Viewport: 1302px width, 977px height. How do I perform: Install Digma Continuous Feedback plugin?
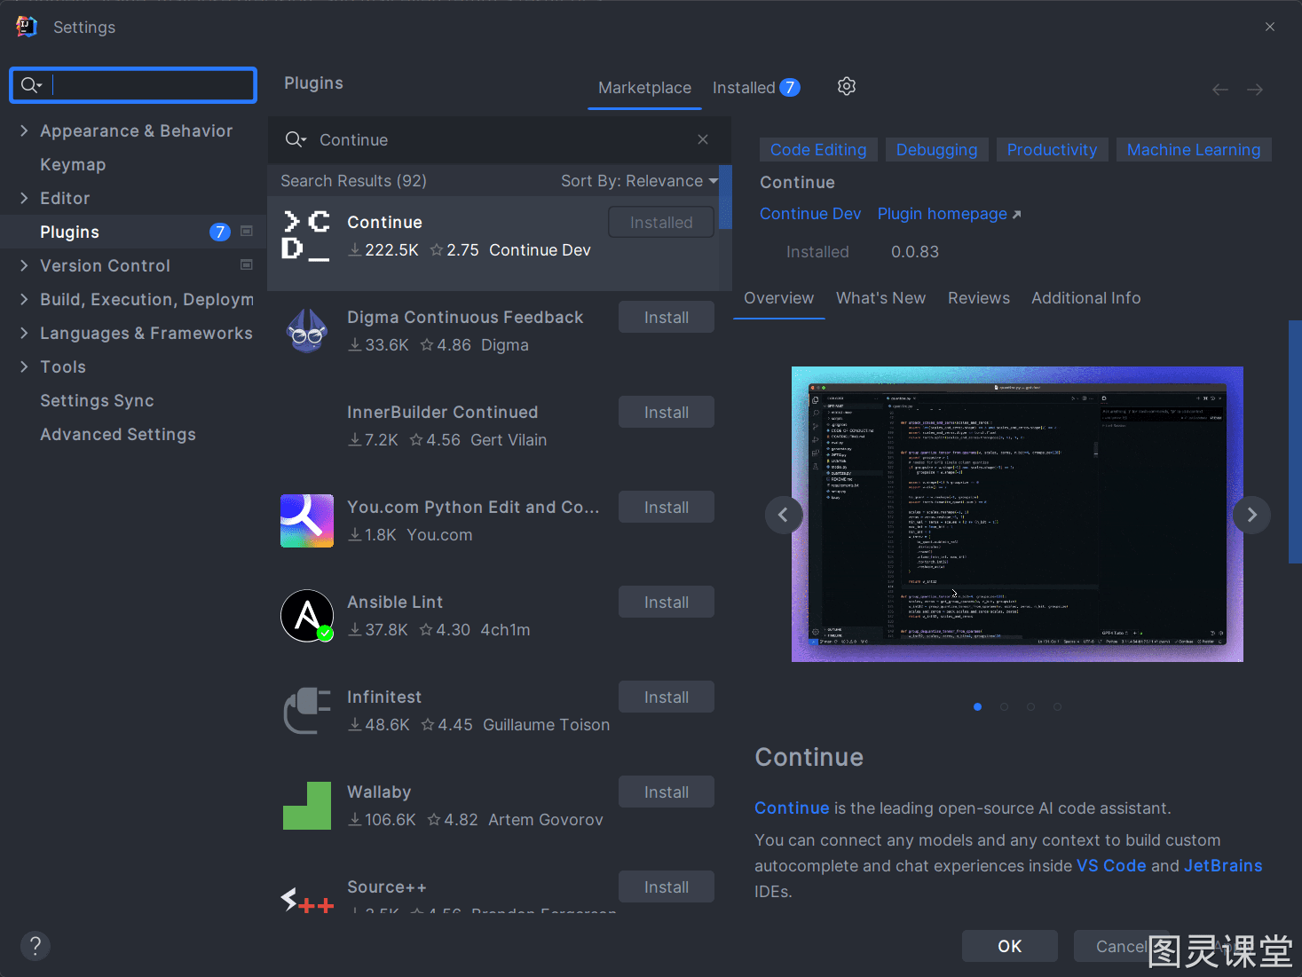[667, 318]
